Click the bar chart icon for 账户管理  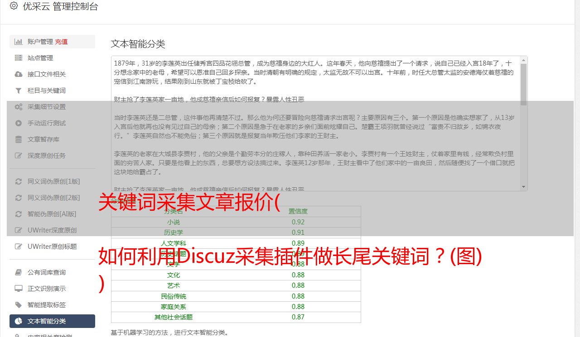click(19, 42)
